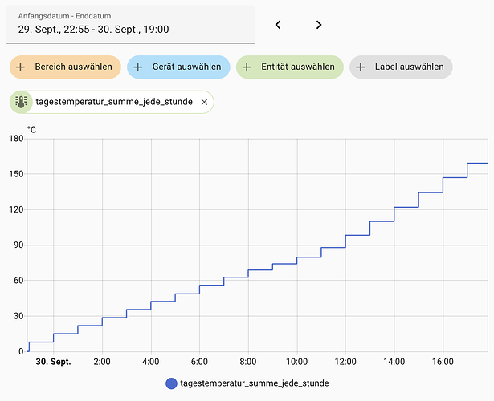This screenshot has height=401, width=494.
Task: Click the 16:00 axis label
Action: (x=443, y=362)
